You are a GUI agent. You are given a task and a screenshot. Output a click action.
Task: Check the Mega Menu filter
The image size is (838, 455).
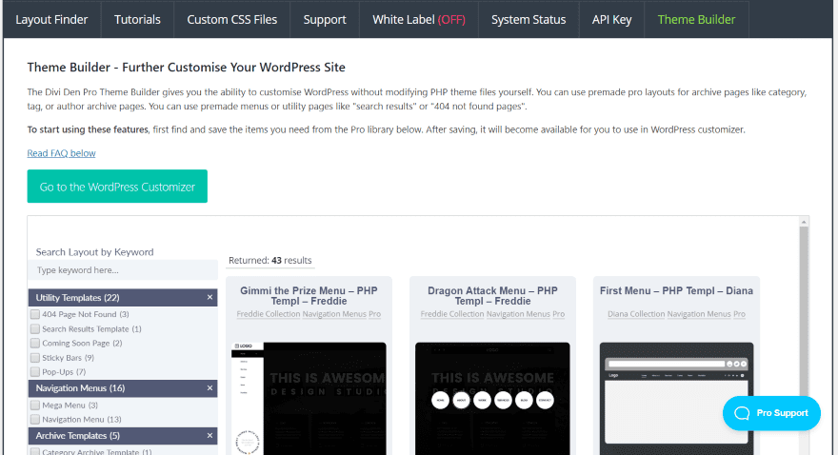point(35,405)
